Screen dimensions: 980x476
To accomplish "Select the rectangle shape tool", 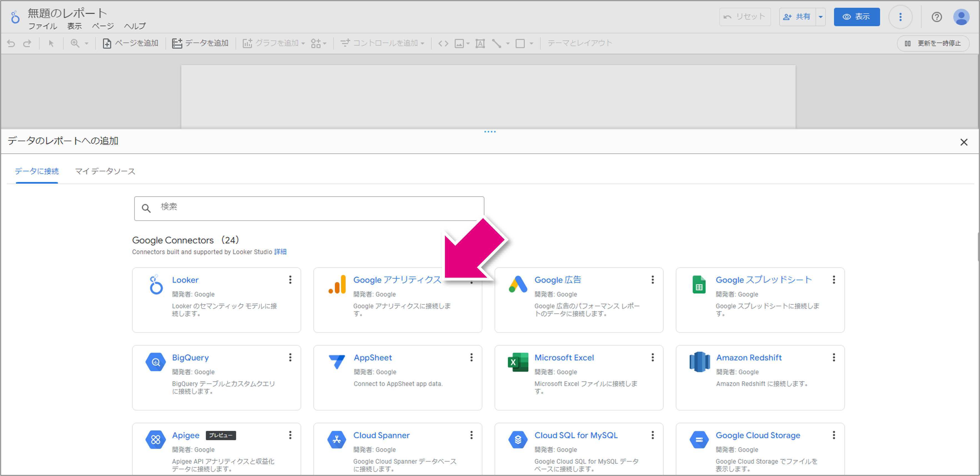I will (520, 43).
